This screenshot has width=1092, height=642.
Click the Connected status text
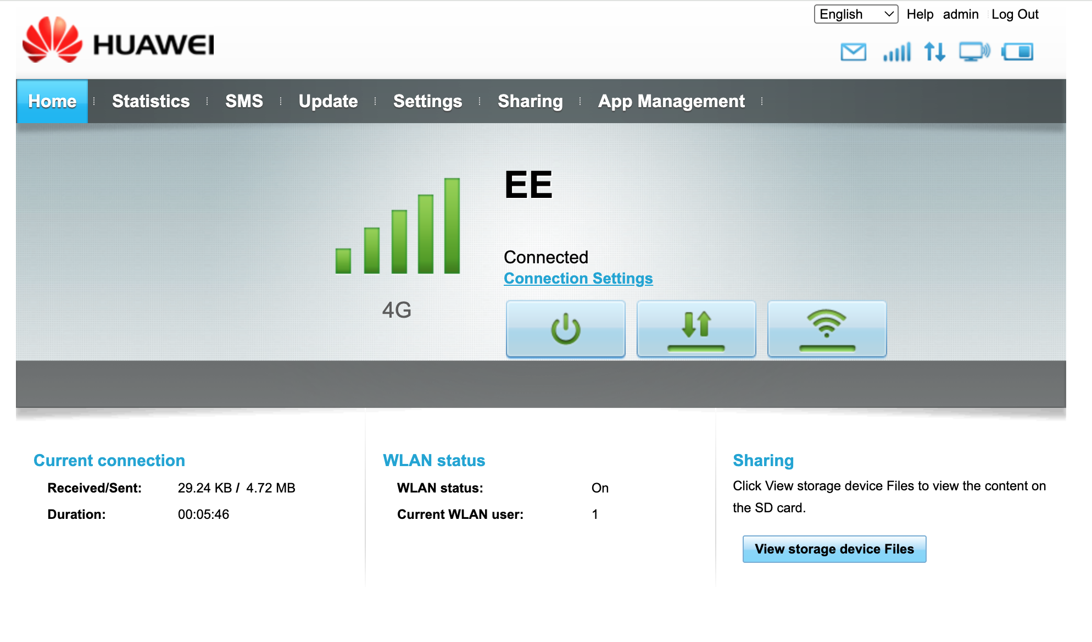pos(546,257)
